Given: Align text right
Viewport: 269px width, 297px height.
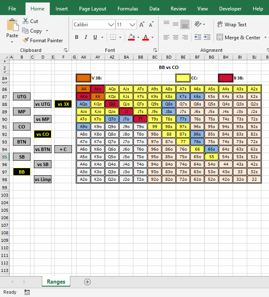Looking at the screenshot, I should (185, 37).
